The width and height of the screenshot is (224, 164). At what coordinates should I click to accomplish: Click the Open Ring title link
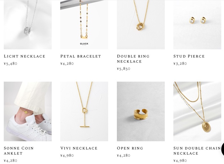click(x=130, y=148)
